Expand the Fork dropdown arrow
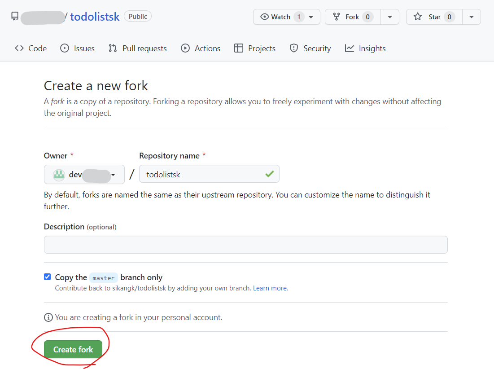 pyautogui.click(x=390, y=17)
